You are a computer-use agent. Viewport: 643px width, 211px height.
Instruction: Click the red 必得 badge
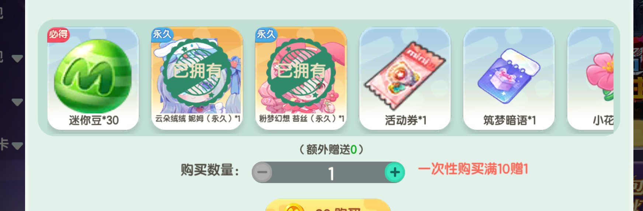click(58, 34)
